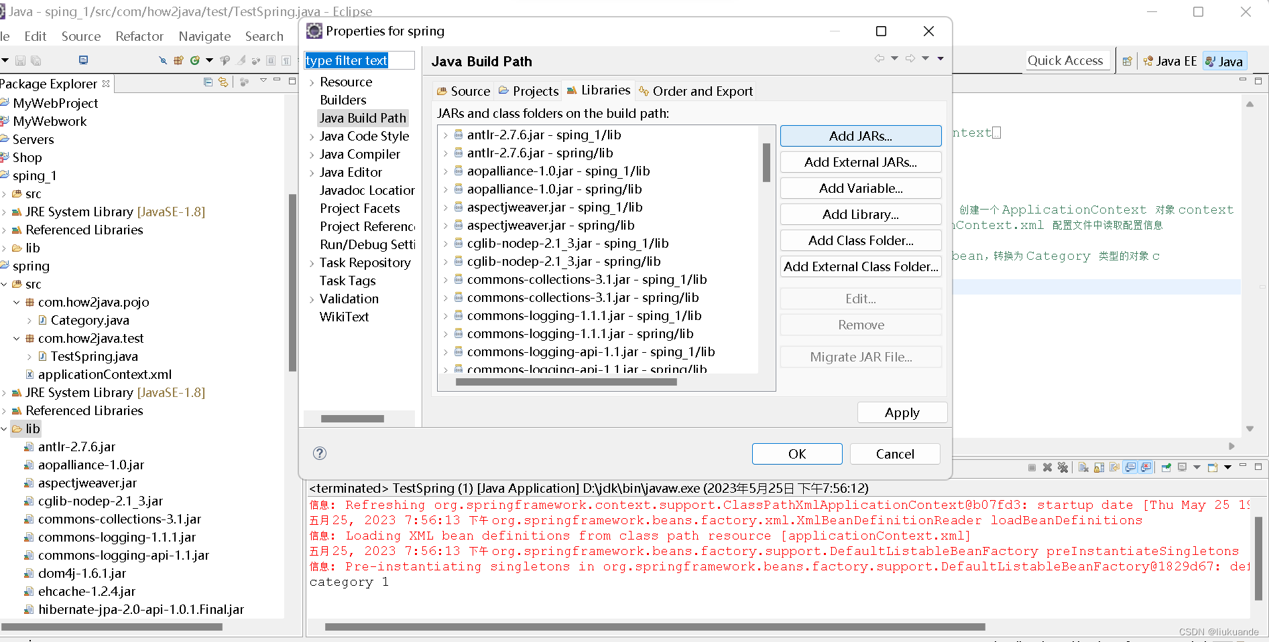Expand antlr-2.7.6.jar - sping_1/lib entry
The height and width of the screenshot is (642, 1269).
point(445,135)
